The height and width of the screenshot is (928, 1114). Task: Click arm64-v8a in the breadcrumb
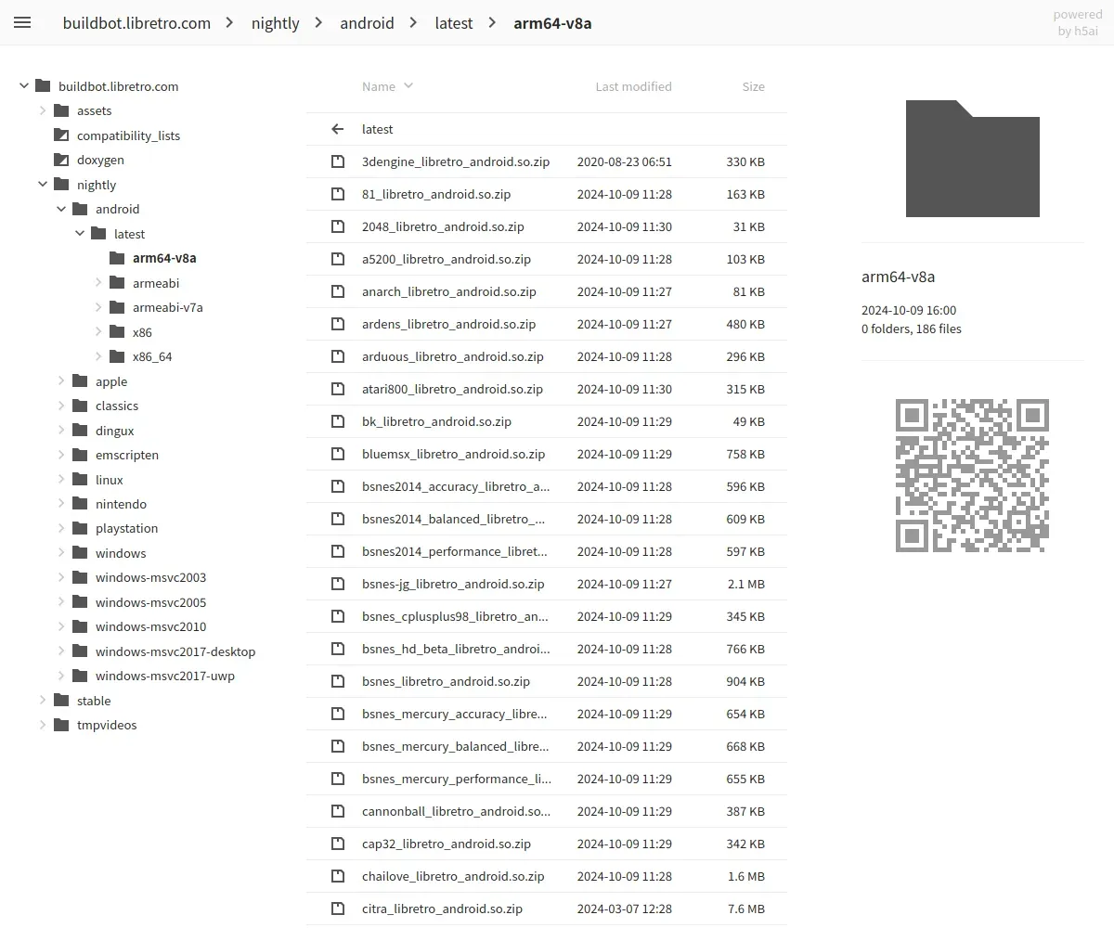pos(552,23)
